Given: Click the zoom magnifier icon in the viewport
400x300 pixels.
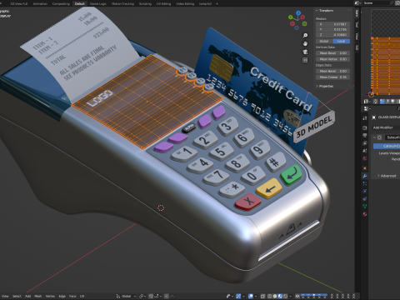Looking at the screenshot, I should coord(305,35).
